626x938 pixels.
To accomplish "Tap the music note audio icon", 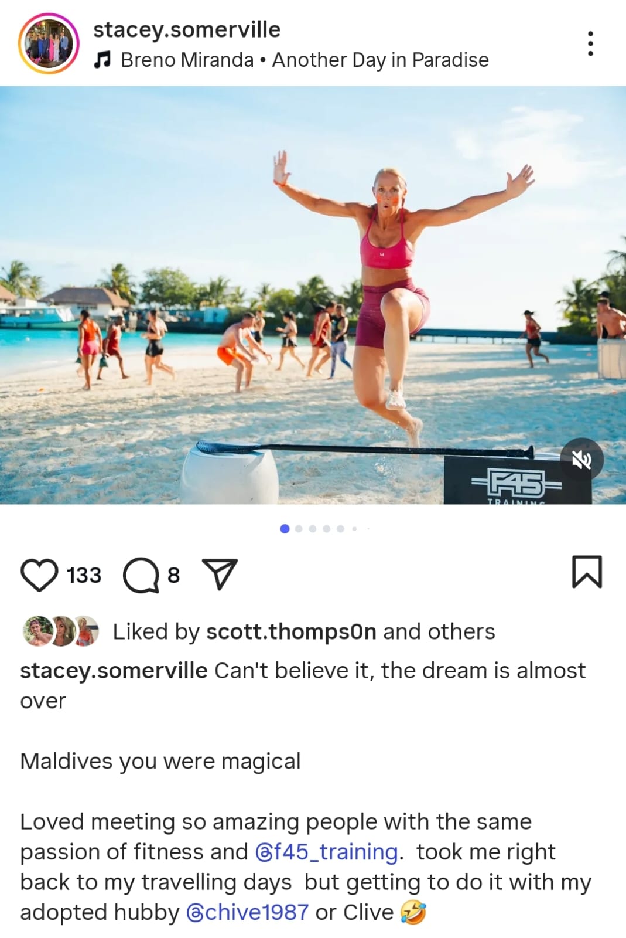I will (x=102, y=60).
